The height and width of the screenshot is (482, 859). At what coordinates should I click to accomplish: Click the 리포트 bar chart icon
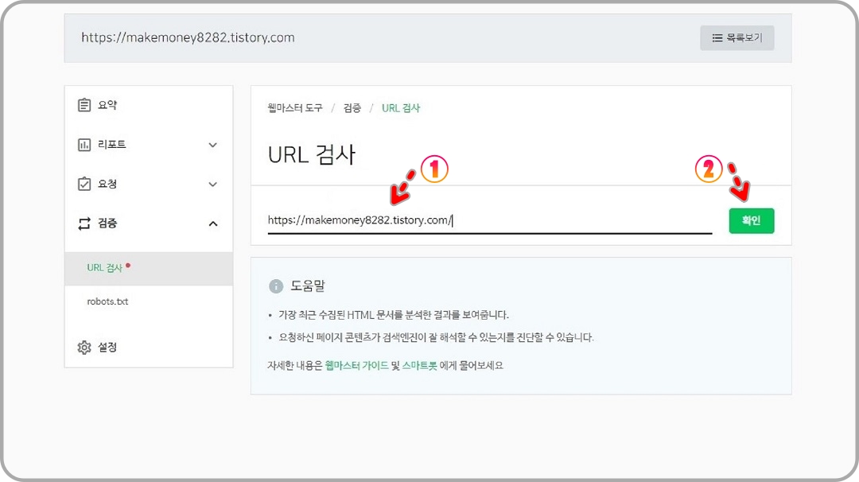point(84,144)
